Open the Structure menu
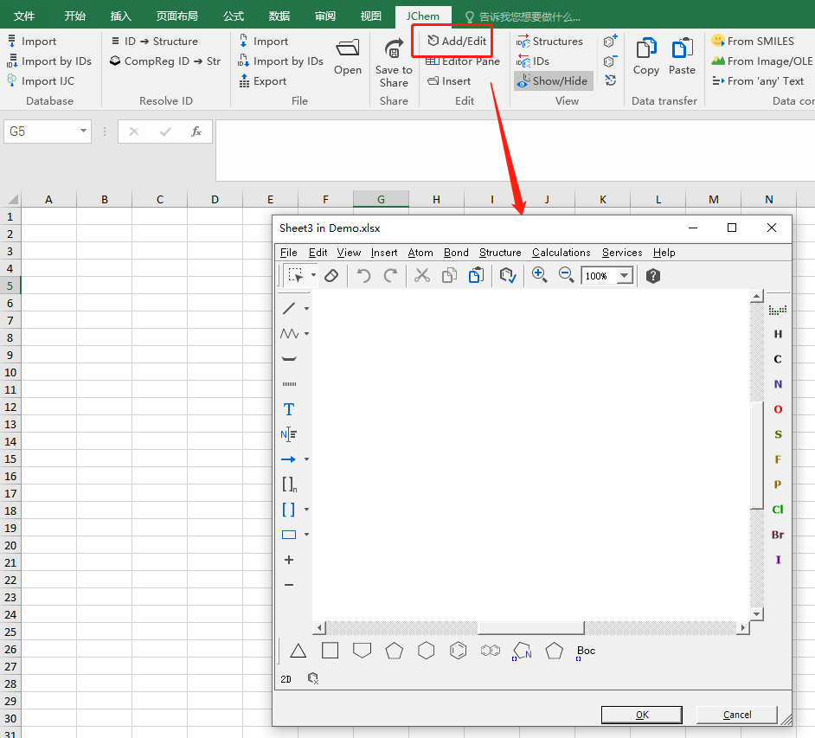 coord(500,253)
